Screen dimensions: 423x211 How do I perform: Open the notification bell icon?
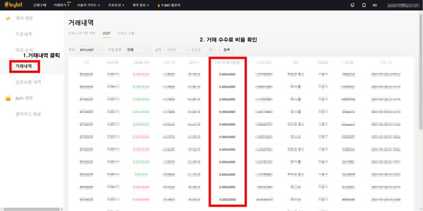coord(352,5)
